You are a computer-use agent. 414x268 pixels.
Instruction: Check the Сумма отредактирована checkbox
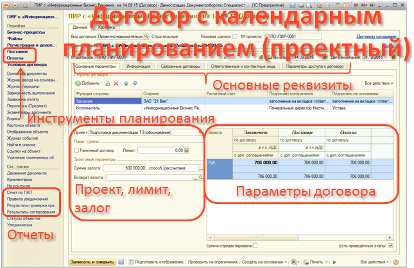[x=255, y=245]
